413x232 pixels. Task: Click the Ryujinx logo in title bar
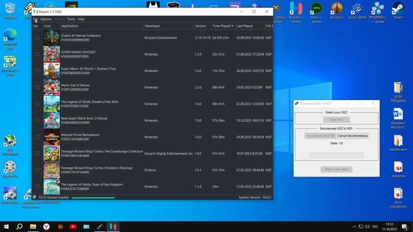[x=35, y=12]
